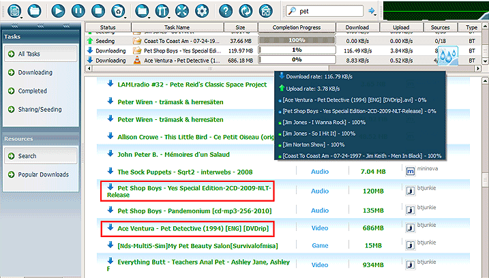
Task: Open dropdown arrow next to recycle bin icon
Action: (x=125, y=16)
